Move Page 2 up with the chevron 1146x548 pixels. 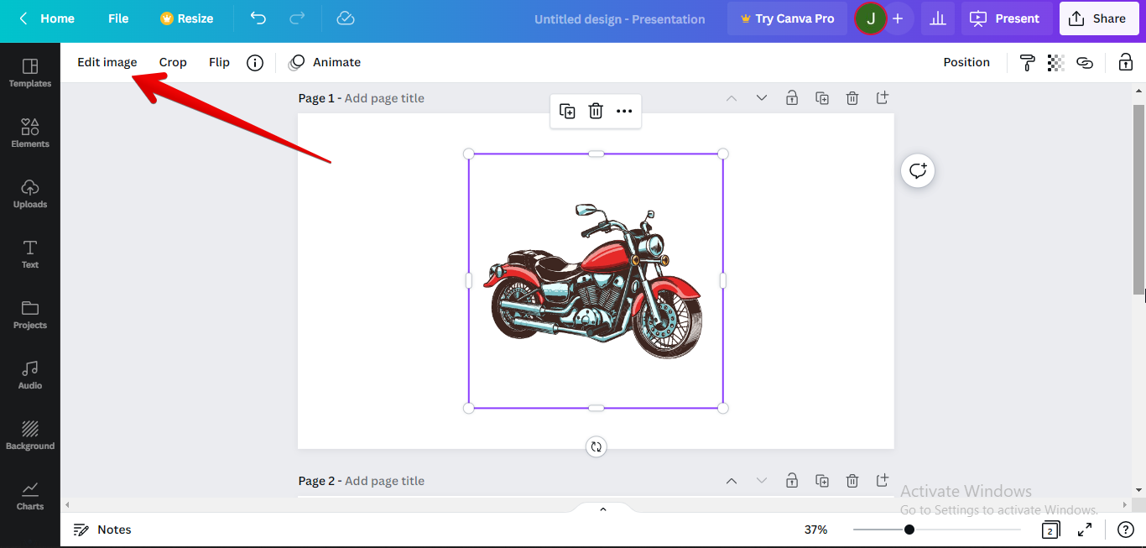coord(731,480)
